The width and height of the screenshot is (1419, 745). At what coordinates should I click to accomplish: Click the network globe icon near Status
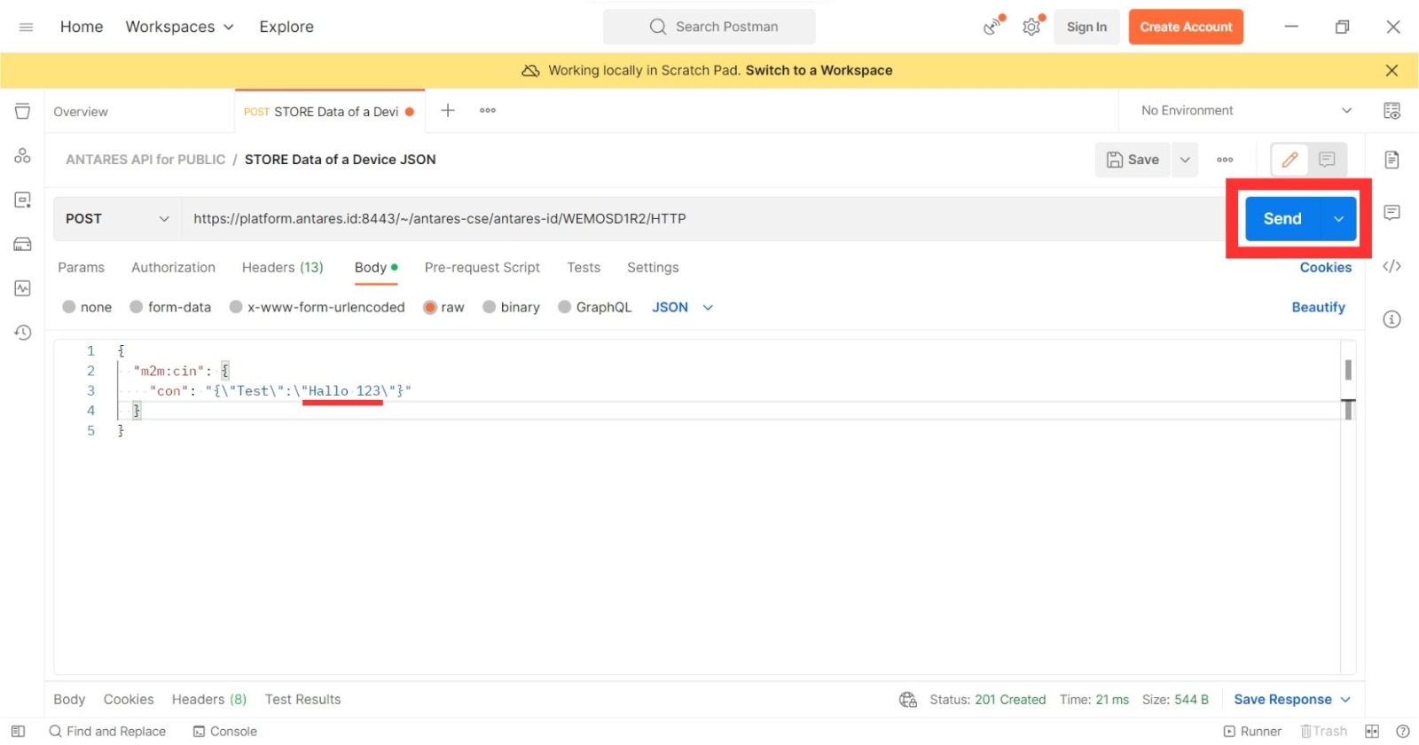tap(908, 700)
